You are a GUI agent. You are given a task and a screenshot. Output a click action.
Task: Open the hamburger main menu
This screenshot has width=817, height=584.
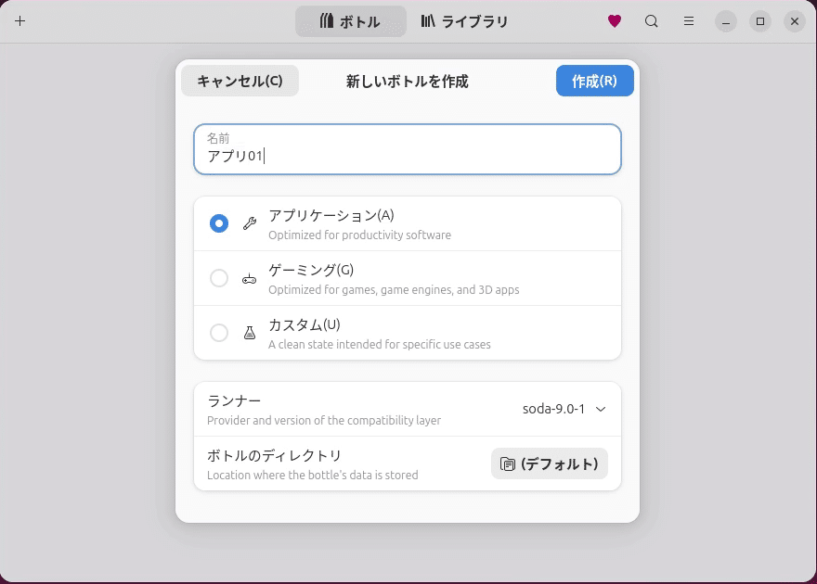click(x=689, y=21)
